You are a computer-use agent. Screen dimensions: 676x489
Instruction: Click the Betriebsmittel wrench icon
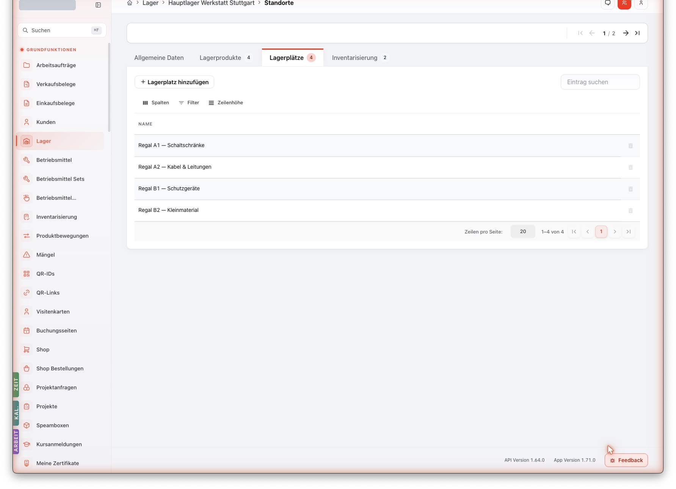coord(27,160)
